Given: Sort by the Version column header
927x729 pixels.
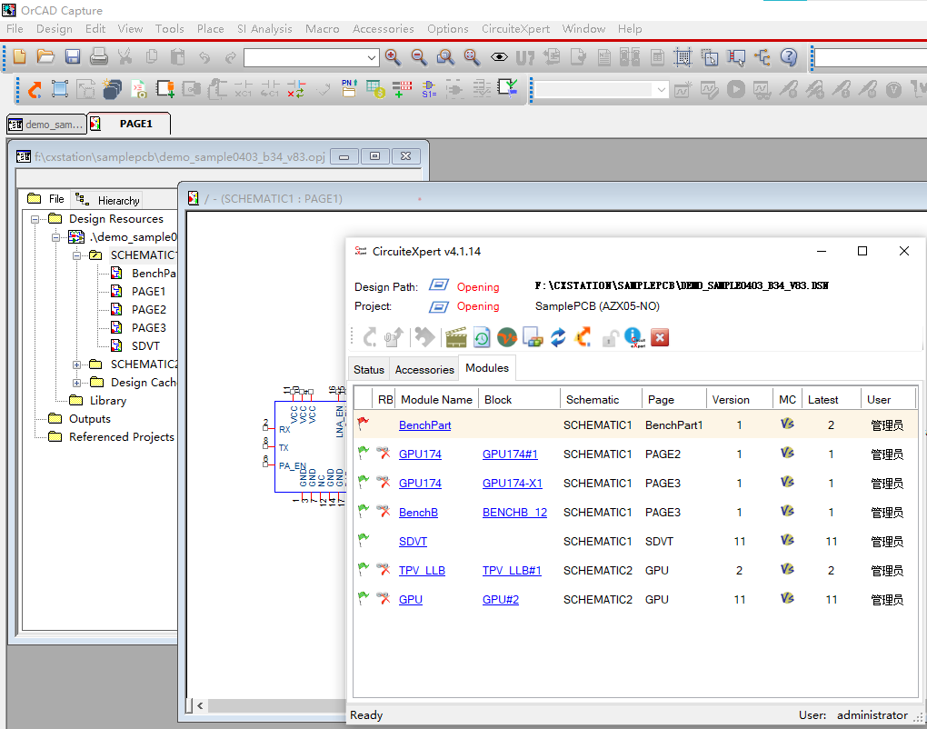Looking at the screenshot, I should pos(739,400).
